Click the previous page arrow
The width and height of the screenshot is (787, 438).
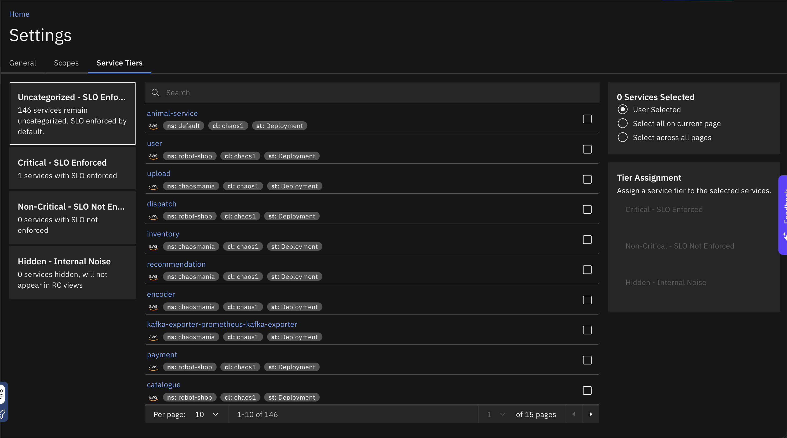tap(573, 414)
